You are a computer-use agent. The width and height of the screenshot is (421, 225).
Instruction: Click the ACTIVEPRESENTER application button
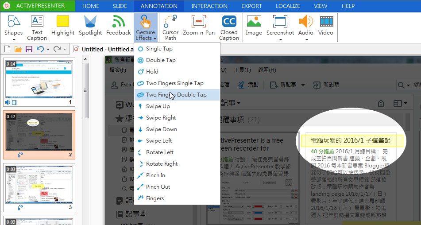coord(38,6)
